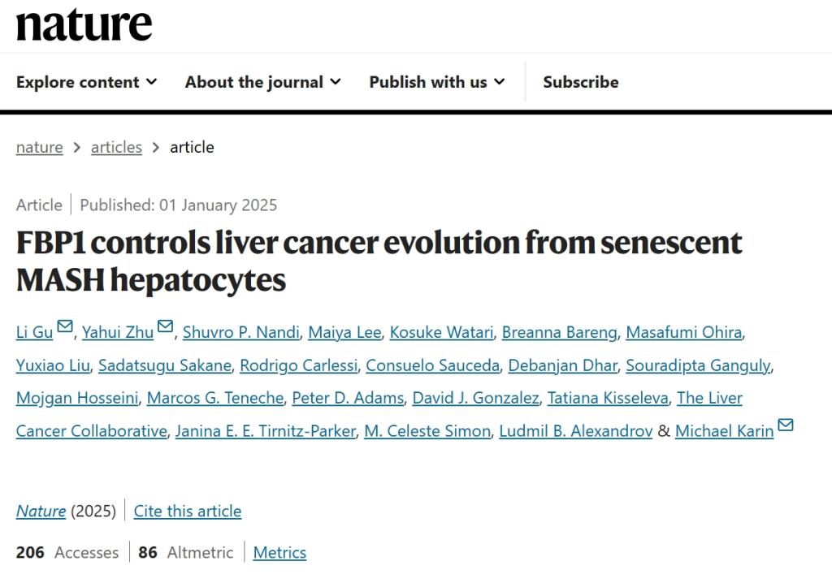Click the italic Nature journal link
This screenshot has width=832, height=583.
[41, 511]
